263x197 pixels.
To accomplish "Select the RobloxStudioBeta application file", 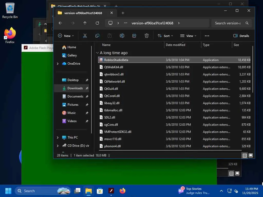I will click(x=174, y=60).
